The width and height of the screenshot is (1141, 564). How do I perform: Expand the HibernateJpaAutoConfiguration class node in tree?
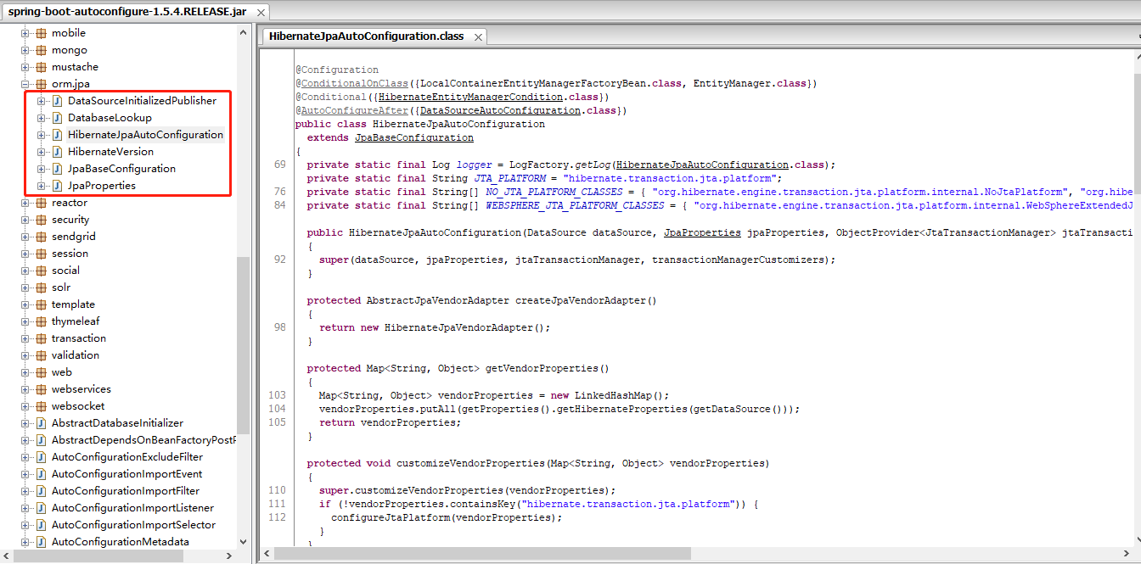[42, 135]
